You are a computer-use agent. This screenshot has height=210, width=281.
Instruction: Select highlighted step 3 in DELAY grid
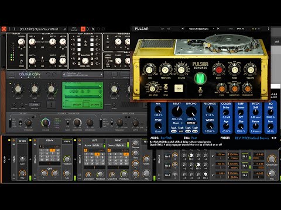52,150
